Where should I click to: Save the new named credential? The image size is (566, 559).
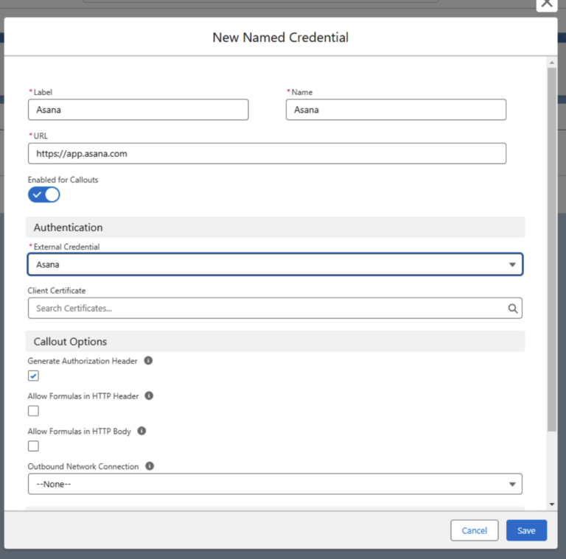[526, 530]
